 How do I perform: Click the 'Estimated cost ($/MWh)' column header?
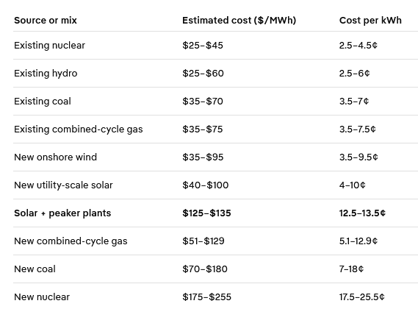tap(239, 21)
